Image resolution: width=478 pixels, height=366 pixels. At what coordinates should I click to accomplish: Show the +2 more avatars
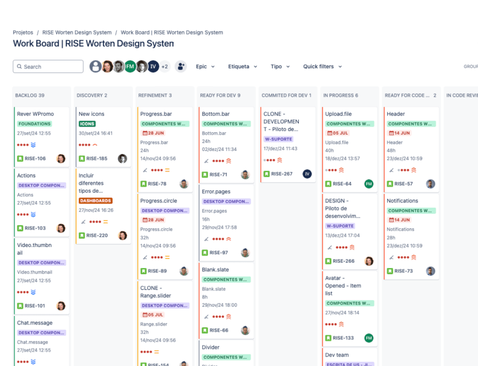pos(165,66)
